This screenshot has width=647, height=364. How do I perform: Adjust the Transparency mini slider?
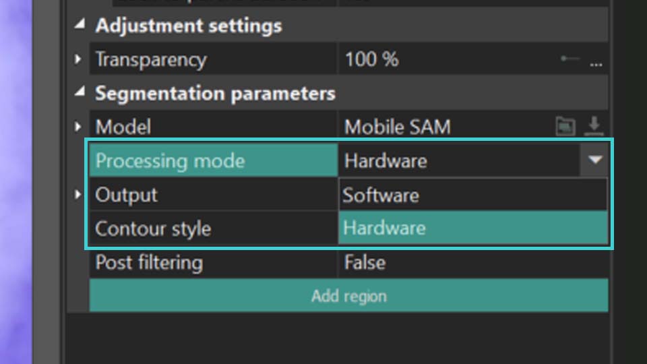[570, 59]
